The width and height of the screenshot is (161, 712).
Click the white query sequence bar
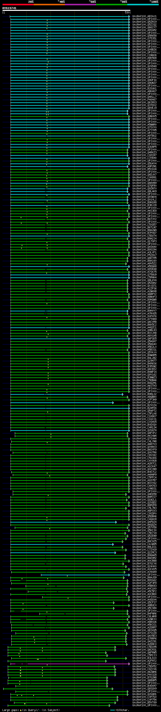(66, 10)
